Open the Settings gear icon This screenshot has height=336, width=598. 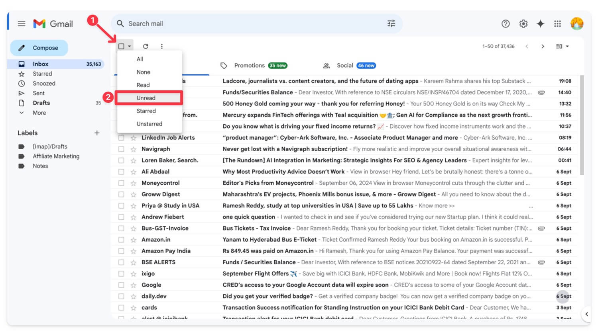click(523, 24)
